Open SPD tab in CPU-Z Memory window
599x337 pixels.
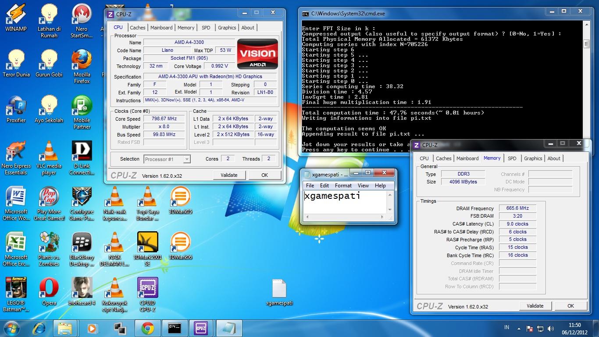pos(512,158)
